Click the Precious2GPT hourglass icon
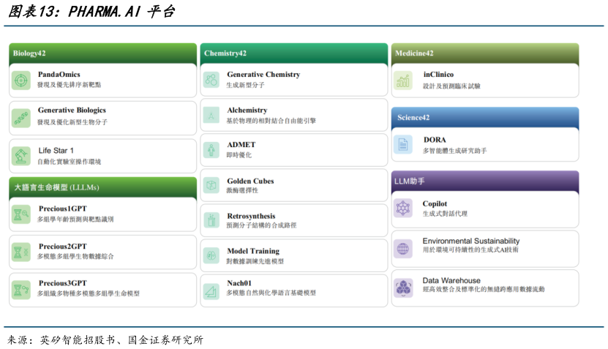Image resolution: width=608 pixels, height=349 pixels. pos(21,252)
